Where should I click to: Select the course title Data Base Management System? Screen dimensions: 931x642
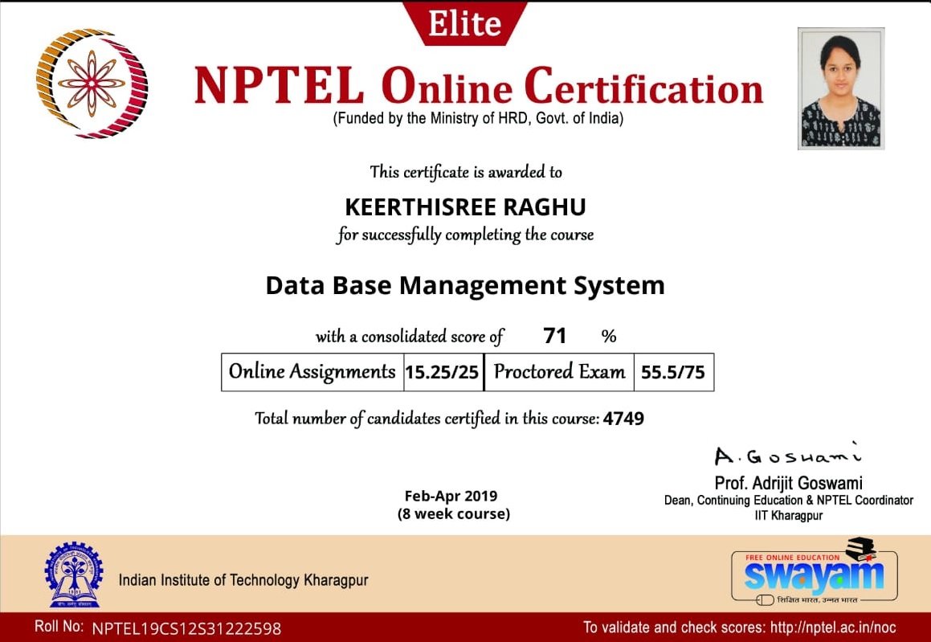[x=465, y=286]
